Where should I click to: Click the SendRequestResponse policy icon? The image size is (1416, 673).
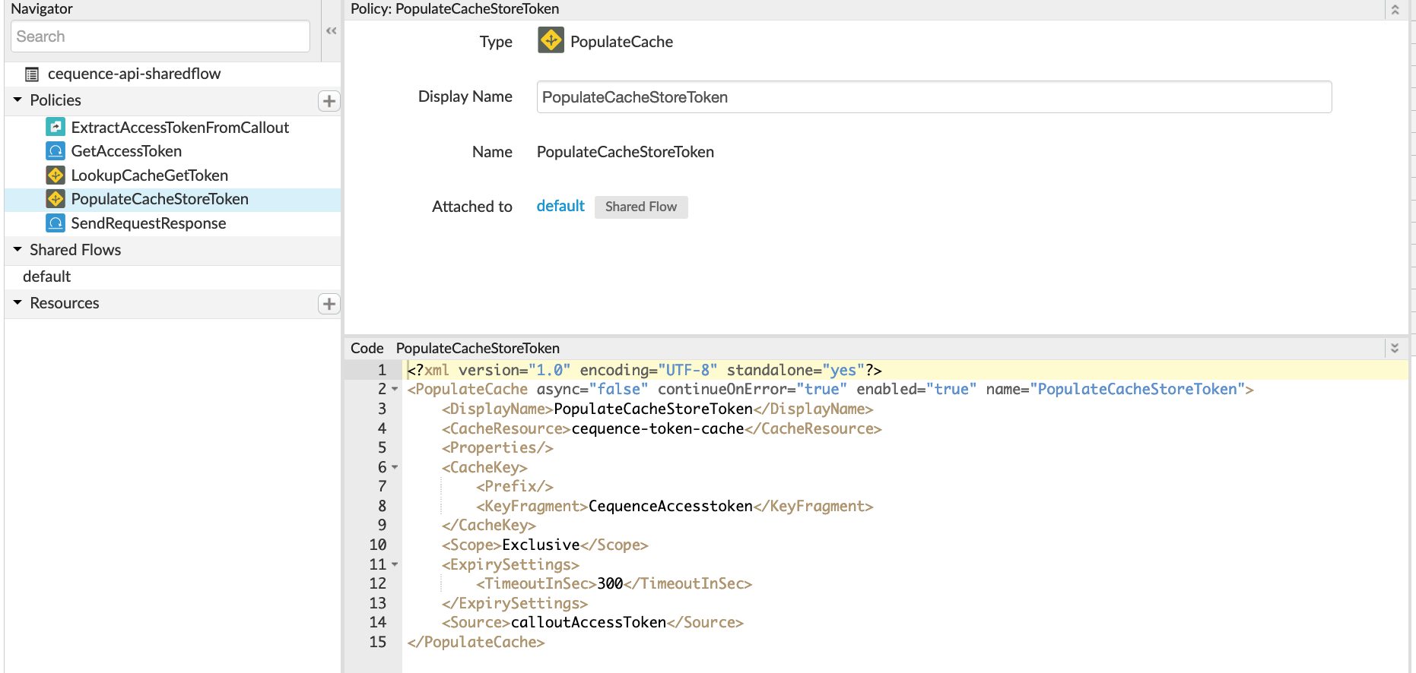pos(56,223)
